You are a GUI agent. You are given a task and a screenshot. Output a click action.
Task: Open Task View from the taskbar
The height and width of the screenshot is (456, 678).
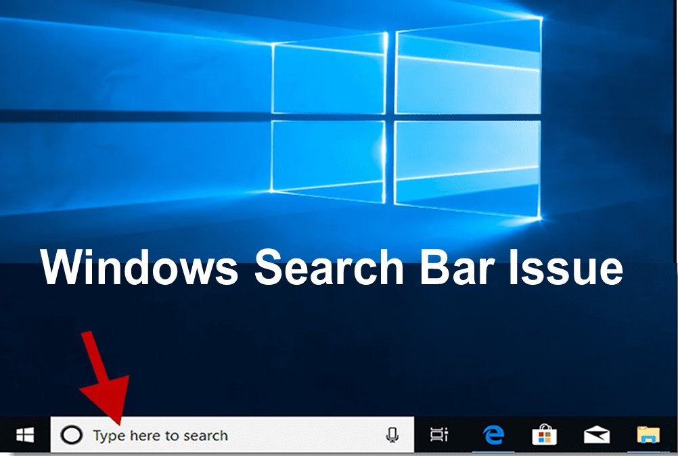coord(439,435)
